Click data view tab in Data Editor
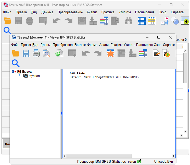Viewport: 190px width, 165px height. (x=6, y=144)
